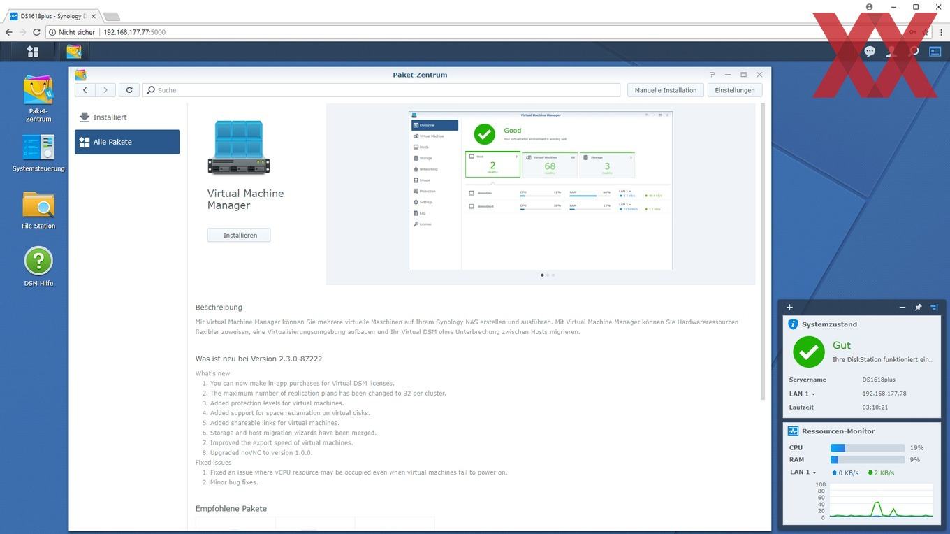
Task: Click the Beschreibung heading
Action: (219, 307)
